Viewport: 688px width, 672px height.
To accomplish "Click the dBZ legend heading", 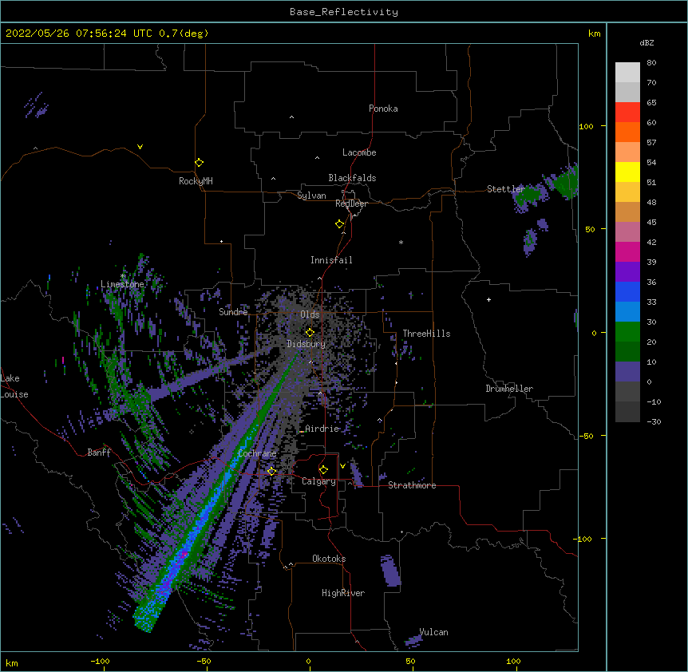I will point(646,43).
